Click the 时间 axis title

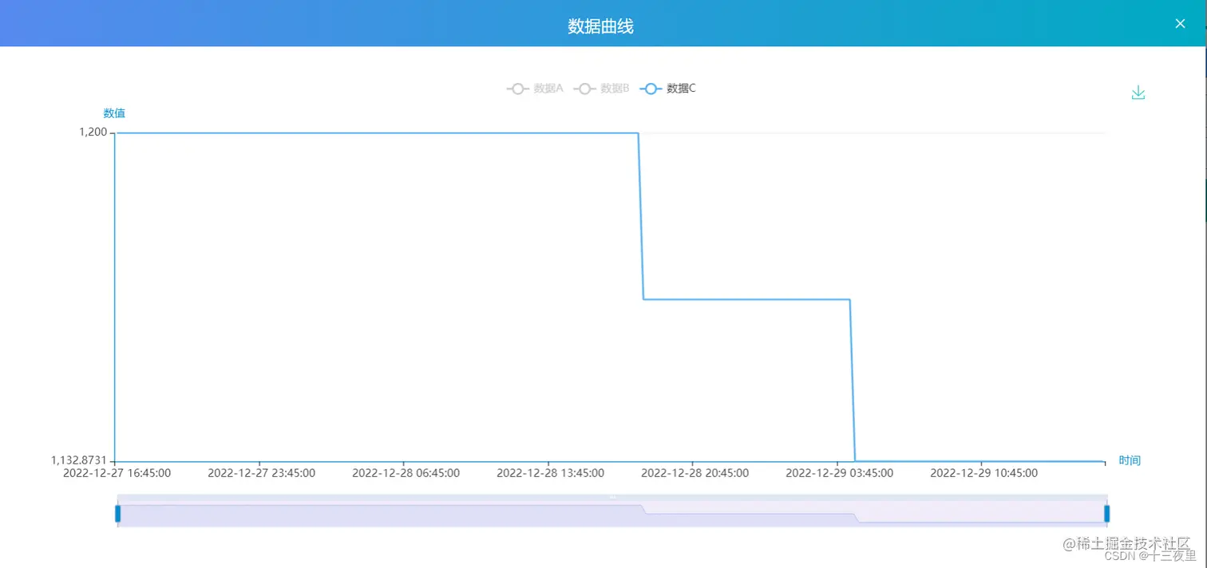(1130, 460)
